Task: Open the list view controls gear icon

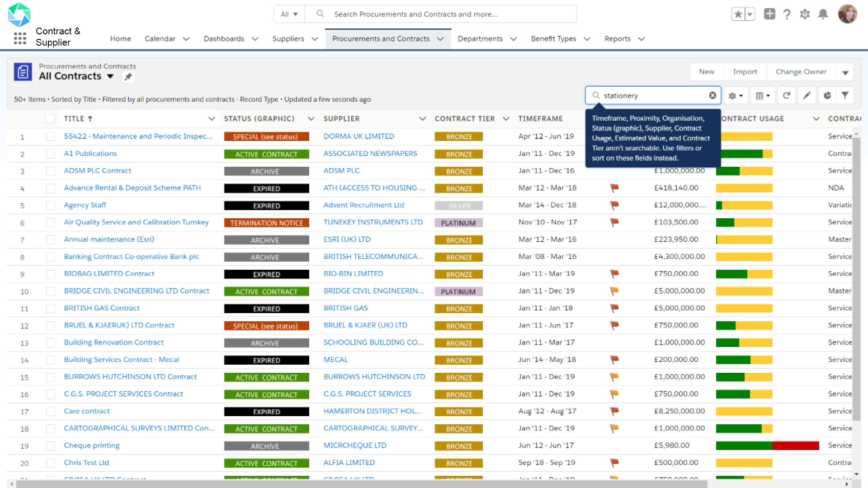Action: pos(734,95)
